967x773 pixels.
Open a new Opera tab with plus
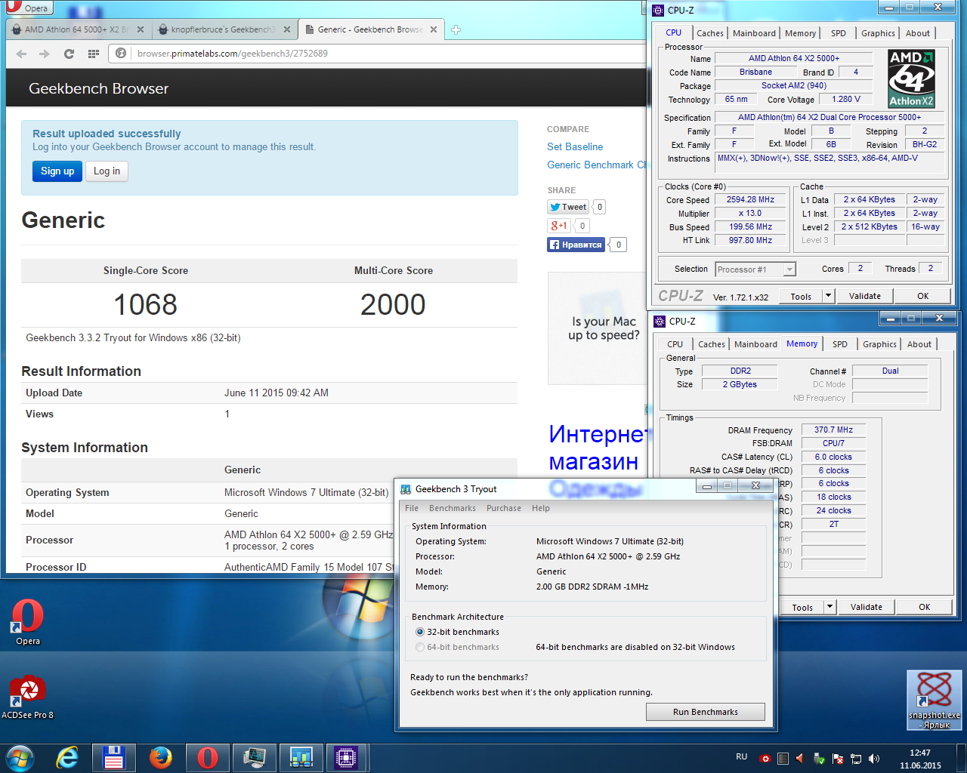pos(456,29)
